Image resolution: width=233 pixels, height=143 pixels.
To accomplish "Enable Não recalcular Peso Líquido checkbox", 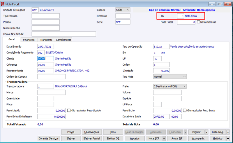I will [69, 110].
